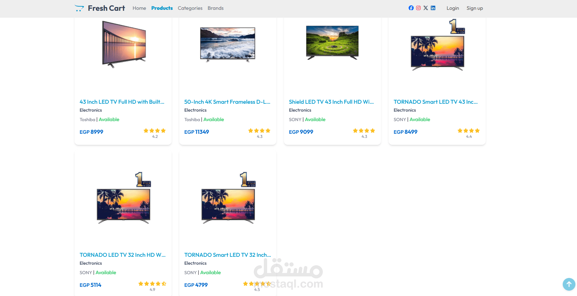Open the Brands menu item
The width and height of the screenshot is (577, 296).
pos(216,8)
